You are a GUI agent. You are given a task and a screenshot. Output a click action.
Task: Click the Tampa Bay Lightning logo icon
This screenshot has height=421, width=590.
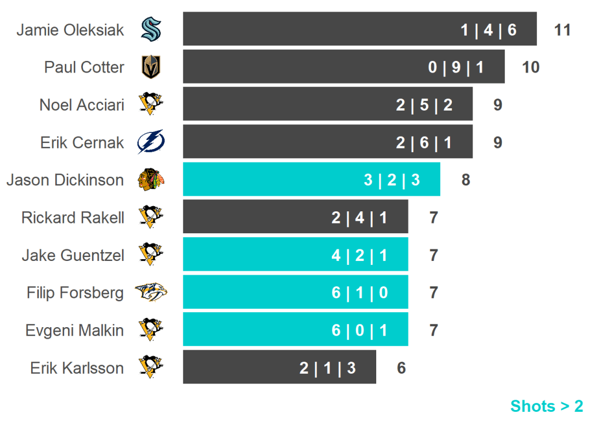point(151,142)
